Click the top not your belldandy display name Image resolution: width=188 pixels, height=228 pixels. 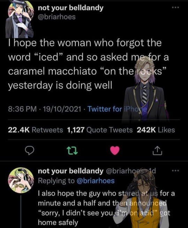coord(71,8)
